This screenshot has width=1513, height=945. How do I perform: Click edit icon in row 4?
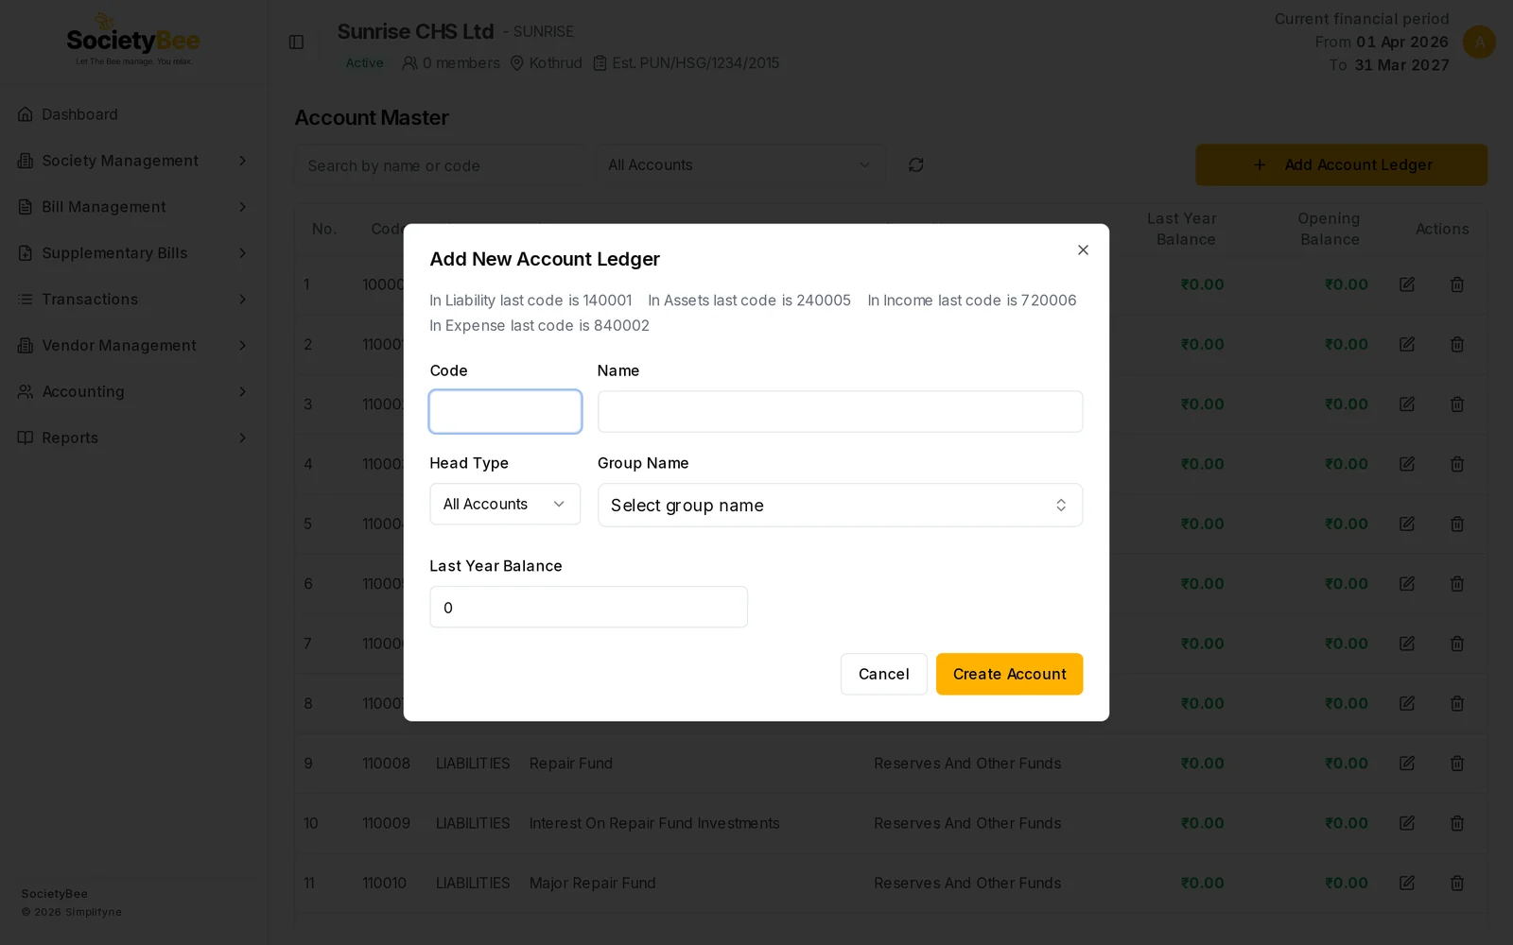1407,464
